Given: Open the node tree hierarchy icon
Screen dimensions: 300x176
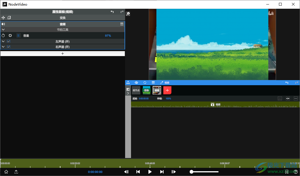Looking at the screenshot, I should tap(128, 83).
